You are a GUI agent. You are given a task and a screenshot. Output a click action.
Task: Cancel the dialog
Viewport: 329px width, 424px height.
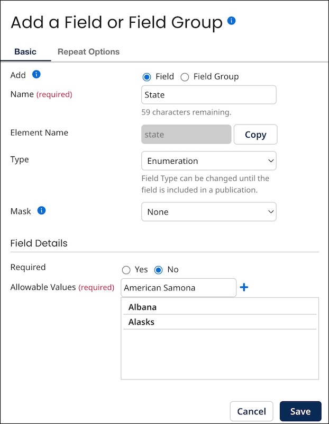click(251, 411)
